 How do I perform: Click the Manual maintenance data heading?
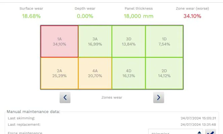click(x=33, y=112)
